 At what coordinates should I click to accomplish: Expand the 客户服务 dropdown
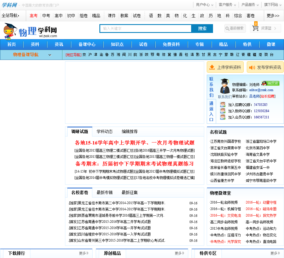227,5
